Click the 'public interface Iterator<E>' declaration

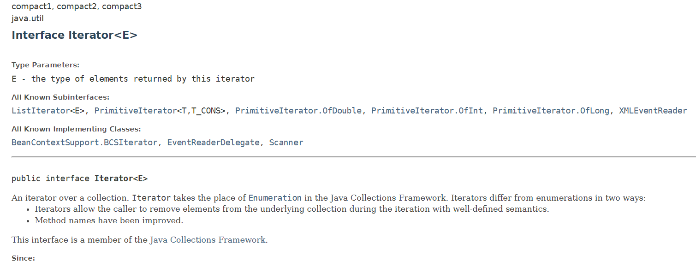click(79, 179)
